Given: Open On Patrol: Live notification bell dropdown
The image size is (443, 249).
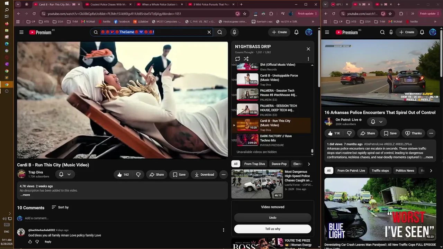Looking at the screenshot, I should point(376,122).
